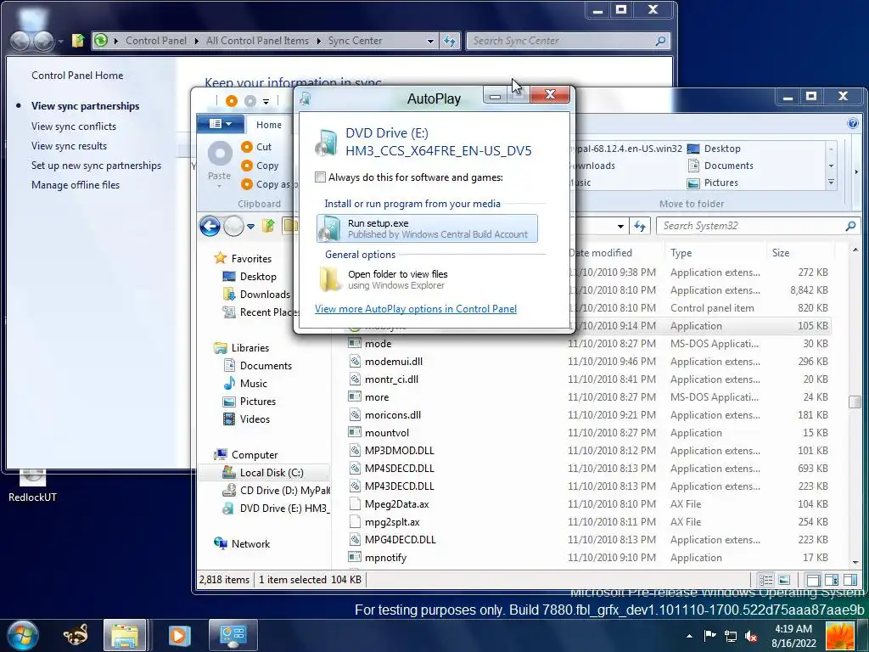Click the Open folder yellow folder icon
Viewport: 869px width, 652px height.
click(x=330, y=278)
